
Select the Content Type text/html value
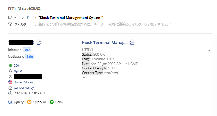(111, 73)
